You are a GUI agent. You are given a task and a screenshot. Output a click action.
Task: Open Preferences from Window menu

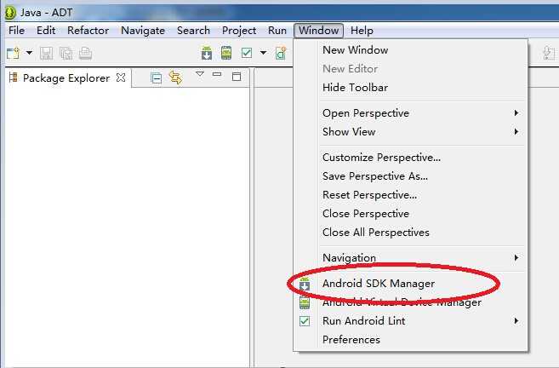(x=410, y=339)
